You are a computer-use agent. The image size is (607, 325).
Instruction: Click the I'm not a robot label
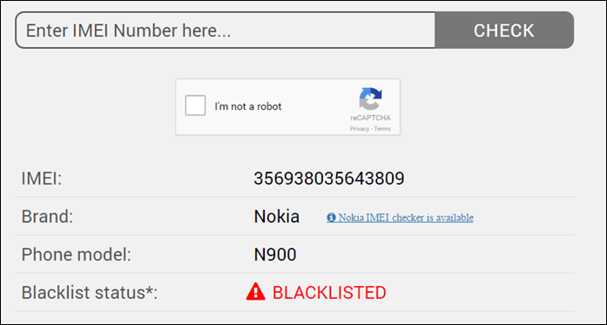(x=248, y=106)
